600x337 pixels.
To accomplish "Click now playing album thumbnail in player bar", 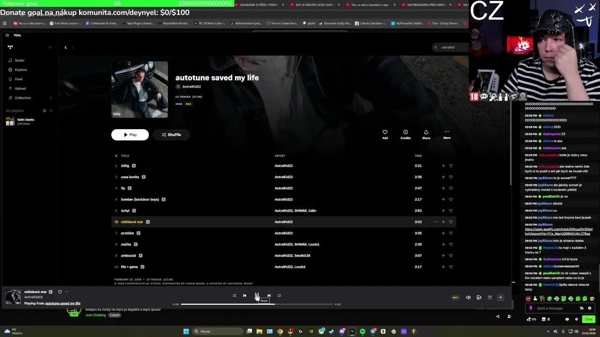I will [x=13, y=297].
